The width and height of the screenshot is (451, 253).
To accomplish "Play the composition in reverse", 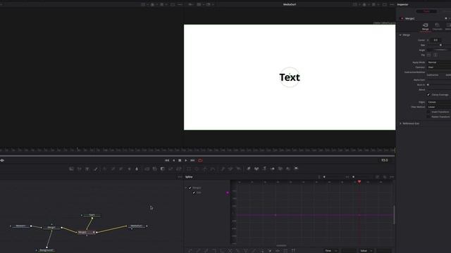I will [174, 160].
